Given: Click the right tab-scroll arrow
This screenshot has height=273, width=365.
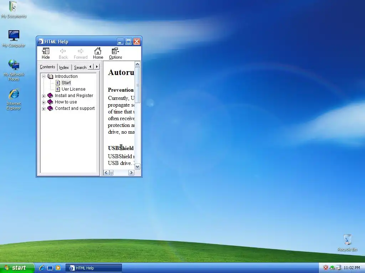Looking at the screenshot, I should pyautogui.click(x=97, y=67).
